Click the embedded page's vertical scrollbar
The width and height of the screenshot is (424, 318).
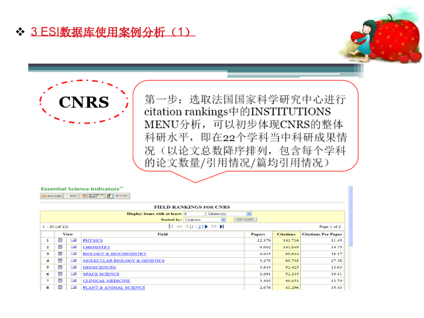click(351, 216)
